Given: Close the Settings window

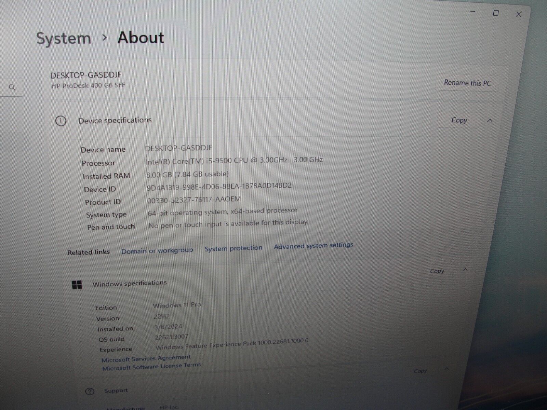Looking at the screenshot, I should pyautogui.click(x=519, y=14).
